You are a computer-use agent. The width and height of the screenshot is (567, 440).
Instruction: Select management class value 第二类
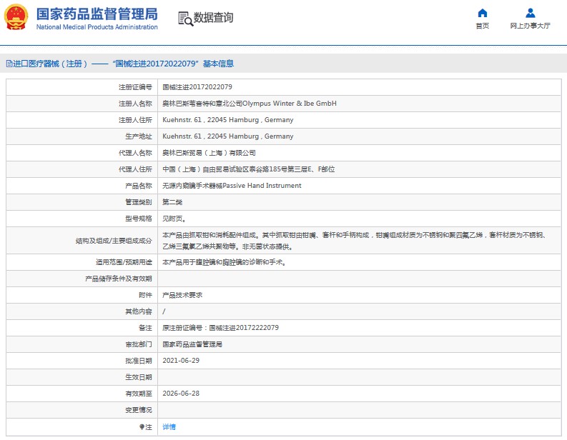click(172, 202)
